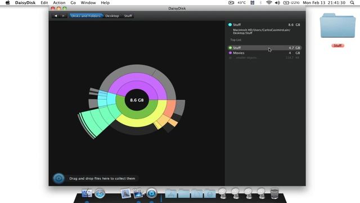Click the Wi-Fi status icon
Image resolution: width=360 pixels, height=203 pixels.
pyautogui.click(x=269, y=3)
